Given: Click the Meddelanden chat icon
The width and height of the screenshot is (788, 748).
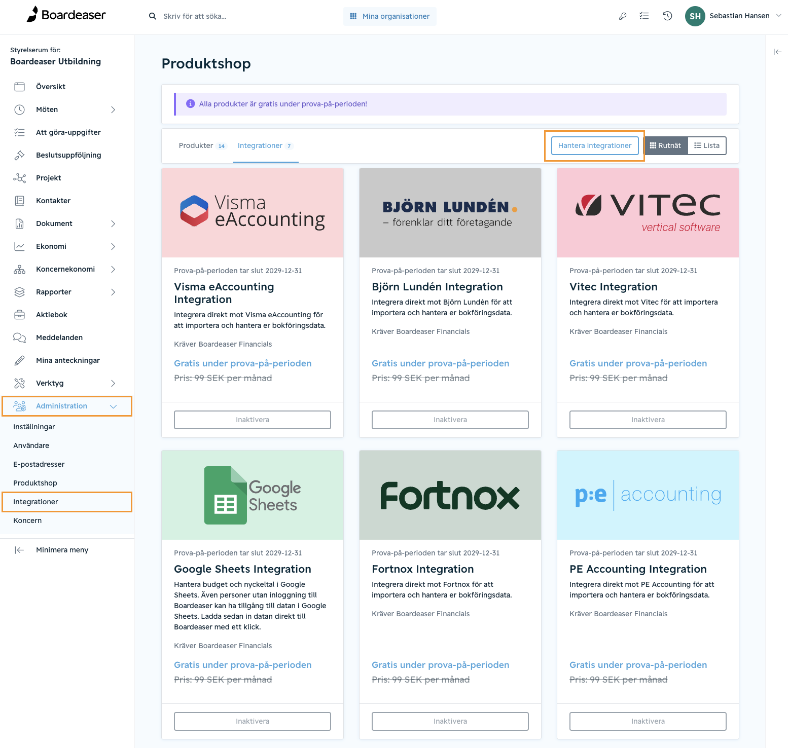Looking at the screenshot, I should (x=19, y=338).
